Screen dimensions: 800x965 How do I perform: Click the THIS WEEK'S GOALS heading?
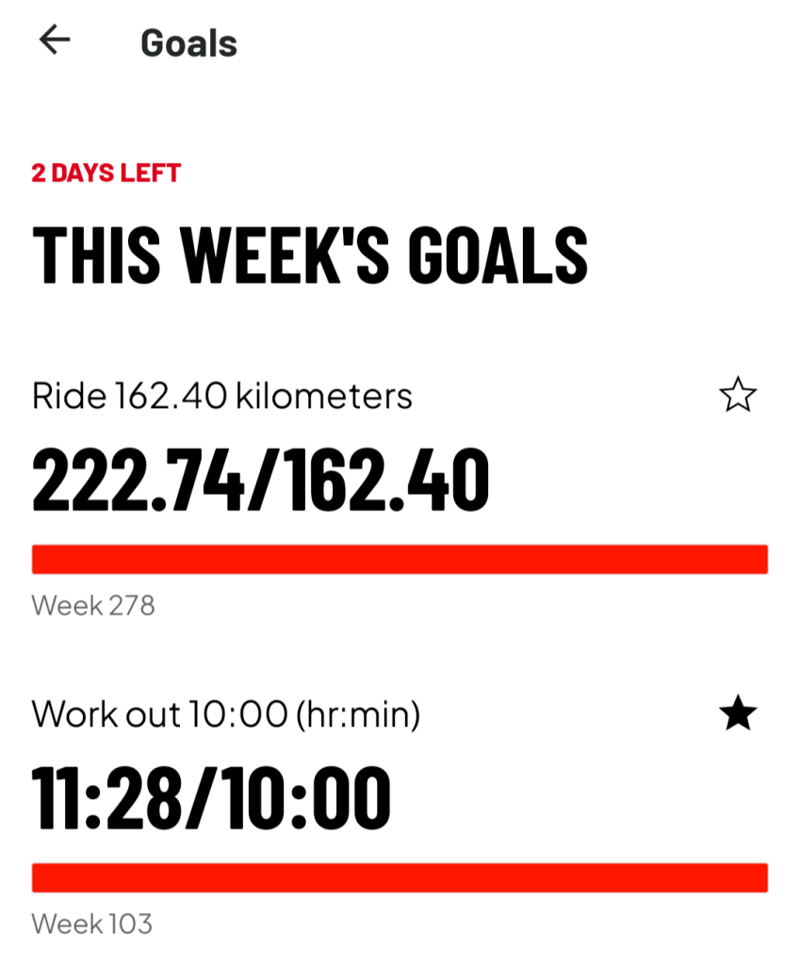(x=310, y=254)
